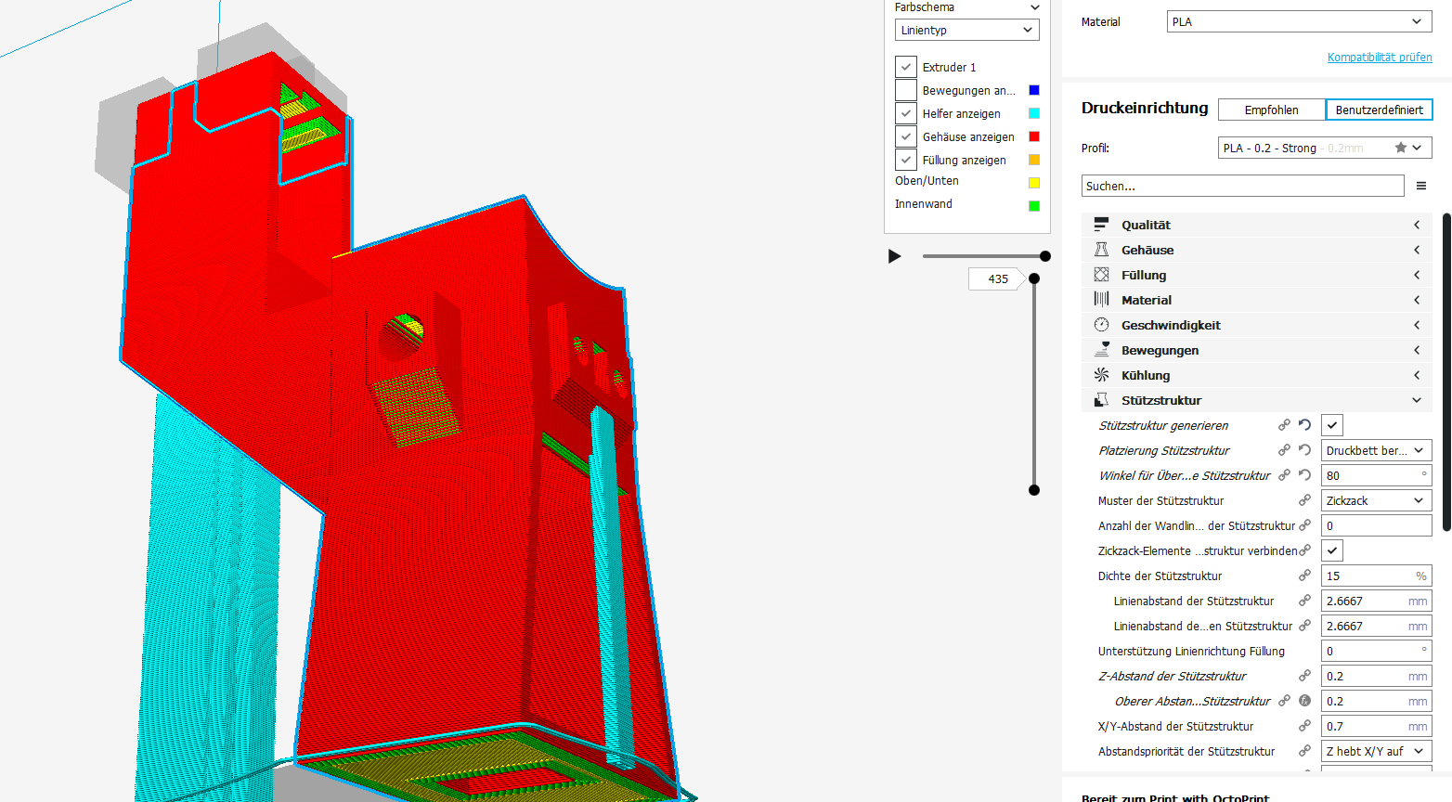Click link icon beside Abstandspriorität der Stützstruktur

[1304, 751]
